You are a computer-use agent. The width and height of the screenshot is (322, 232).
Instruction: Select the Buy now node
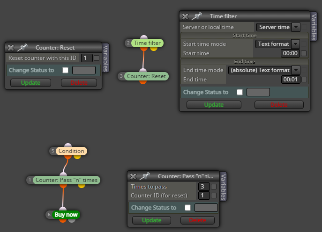pyautogui.click(x=66, y=215)
